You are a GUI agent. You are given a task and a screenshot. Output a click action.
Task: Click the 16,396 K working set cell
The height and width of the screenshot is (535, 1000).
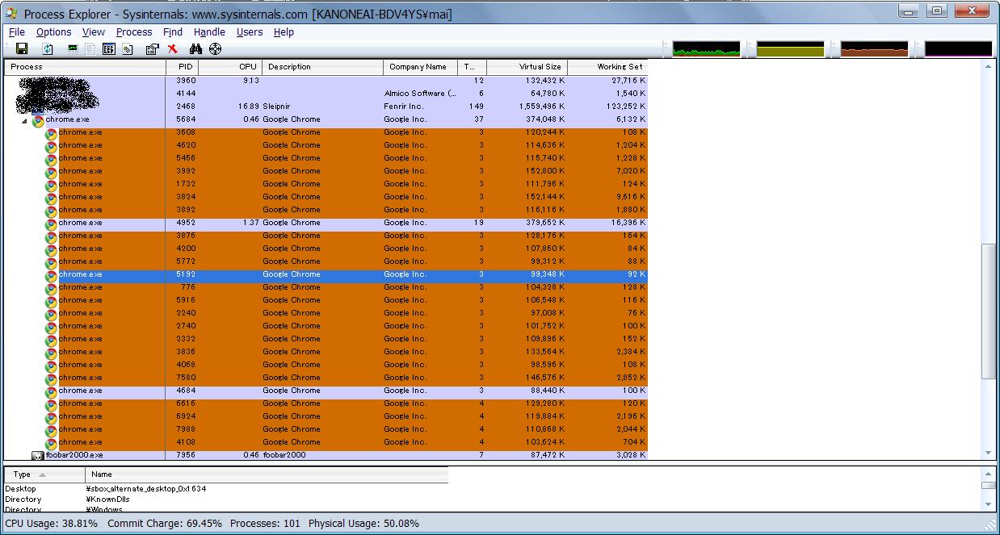(x=628, y=223)
